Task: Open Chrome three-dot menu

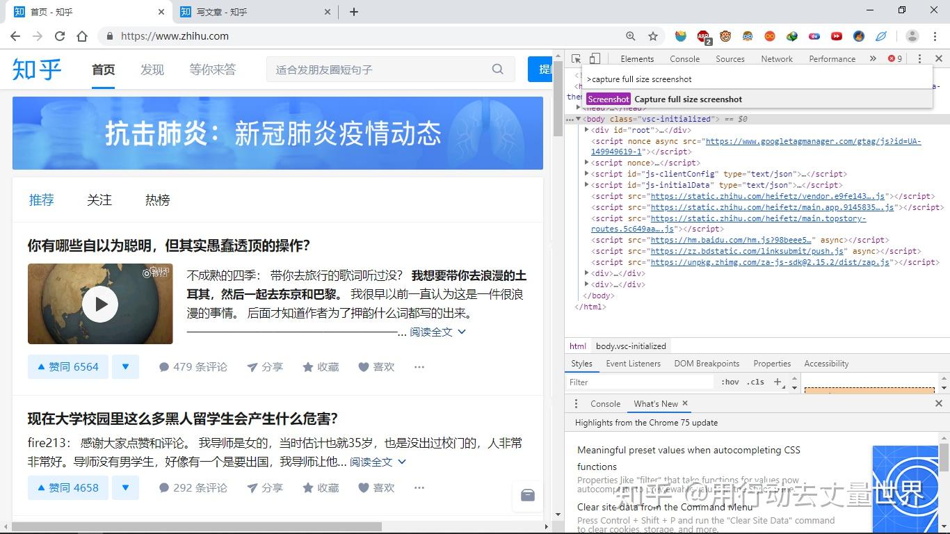Action: pos(935,36)
